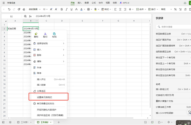Expand the Insert submenu in context menu
Screen dimensions: 191x125
point(49,49)
